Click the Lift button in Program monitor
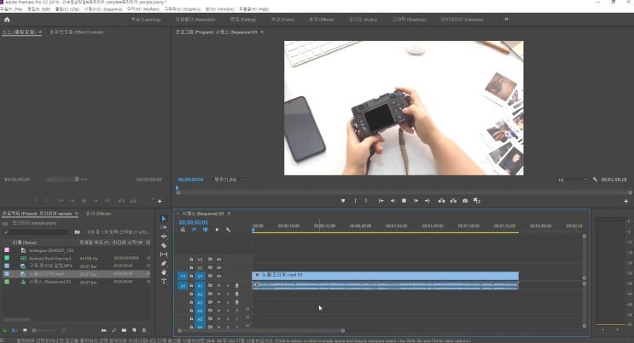The width and height of the screenshot is (634, 343). pyautogui.click(x=441, y=201)
